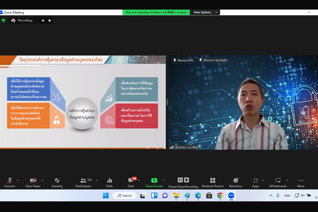Click green screen-viewing notification banner
Screen dimensions: 318x212
pos(156,12)
